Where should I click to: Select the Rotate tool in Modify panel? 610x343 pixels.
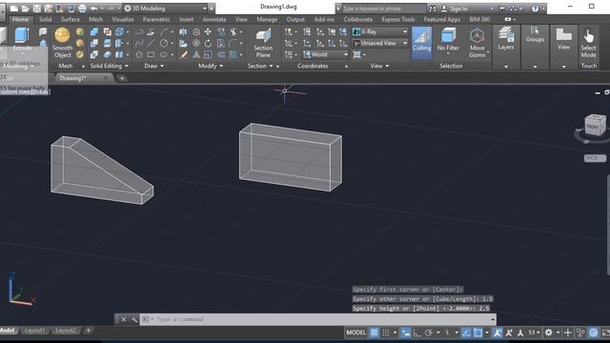tap(208, 44)
